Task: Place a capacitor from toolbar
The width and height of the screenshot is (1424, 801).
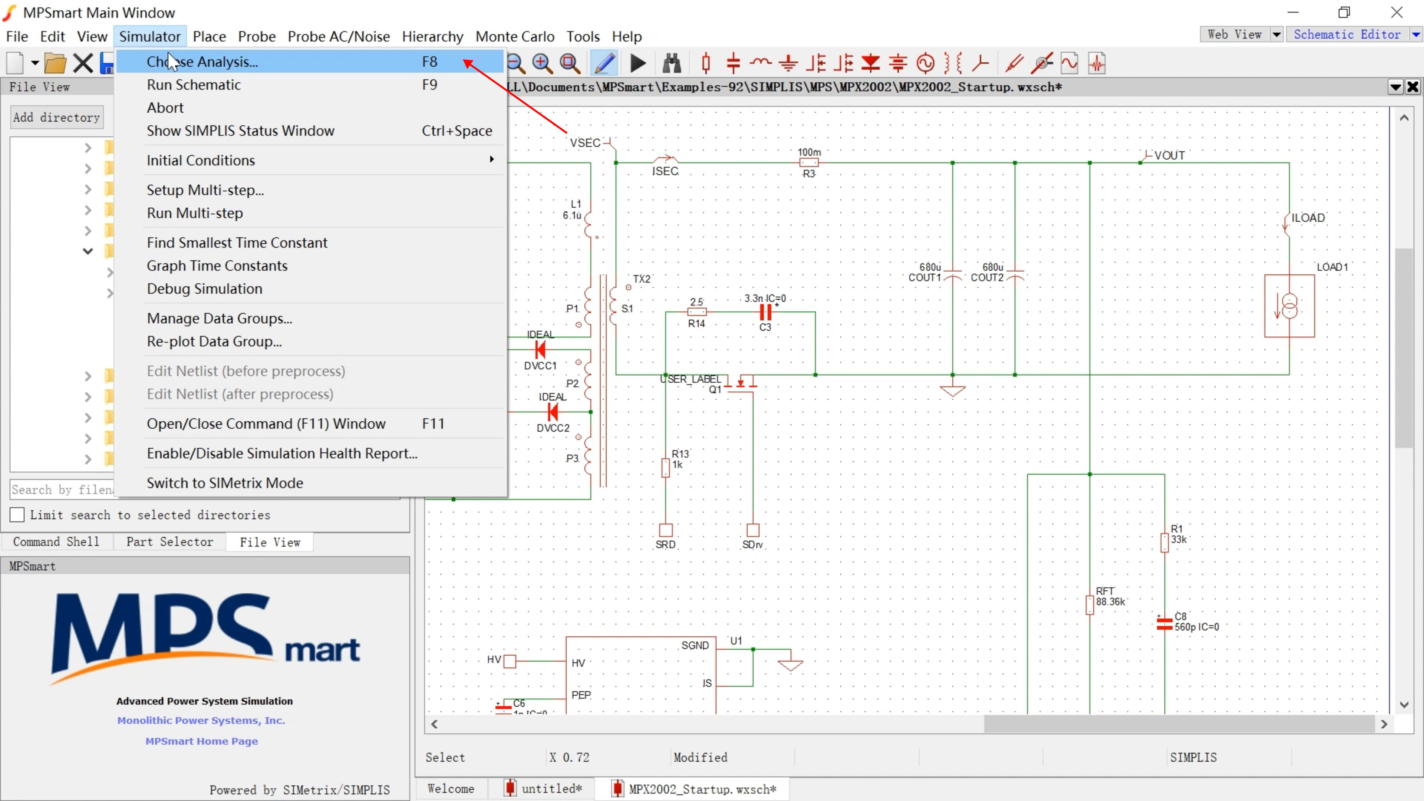Action: coord(733,63)
